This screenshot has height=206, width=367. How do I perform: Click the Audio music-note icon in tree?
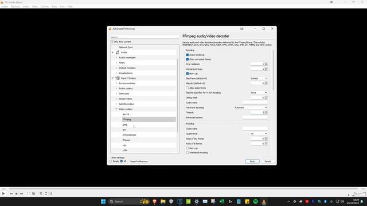point(118,52)
